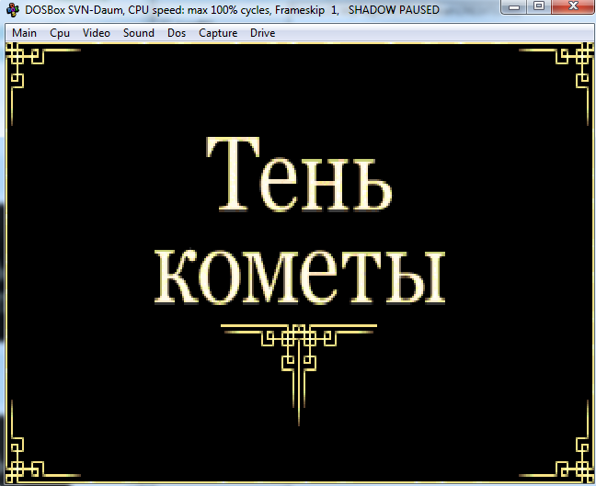Screen dimensions: 596x486
Task: Open the Drive menu
Action: 263,33
